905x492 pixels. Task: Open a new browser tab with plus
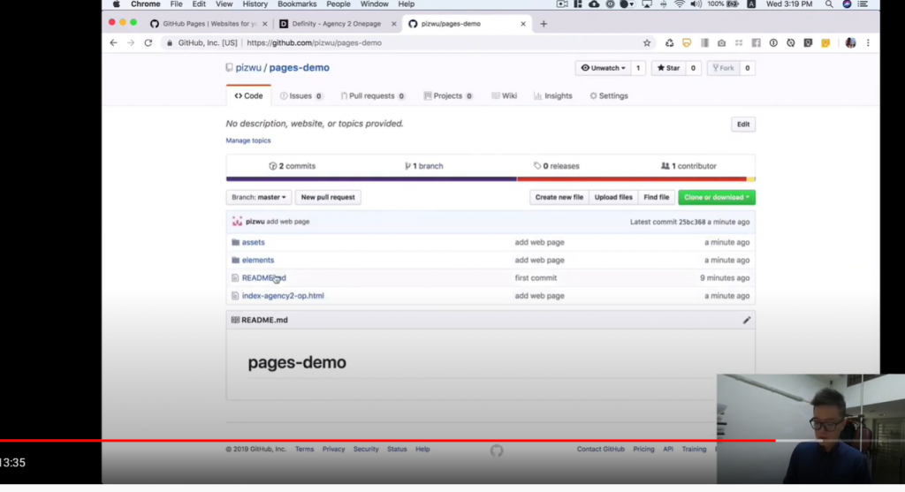544,24
